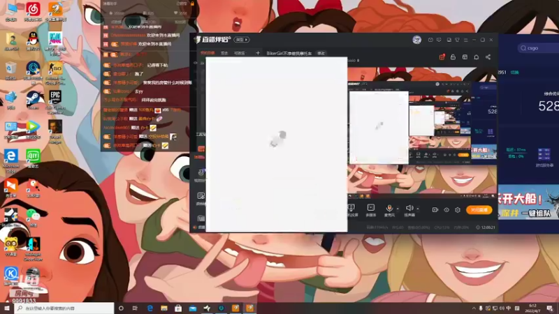Click the red gift box icon
The height and width of the screenshot is (314, 559).
[442, 57]
